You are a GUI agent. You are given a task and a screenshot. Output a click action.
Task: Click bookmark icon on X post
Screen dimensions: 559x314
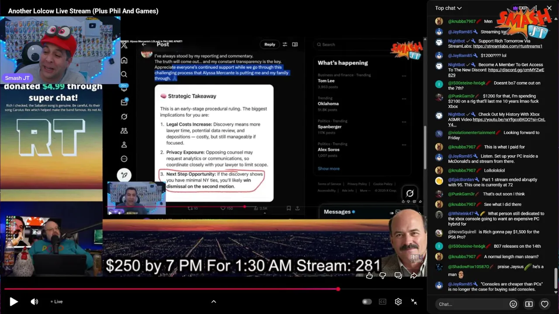click(x=289, y=208)
